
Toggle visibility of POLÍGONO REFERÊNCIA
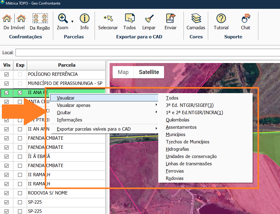click(7, 74)
